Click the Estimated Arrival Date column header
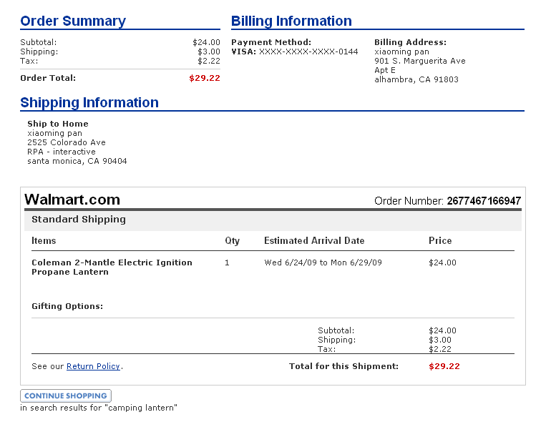This screenshot has width=546, height=427. (314, 241)
